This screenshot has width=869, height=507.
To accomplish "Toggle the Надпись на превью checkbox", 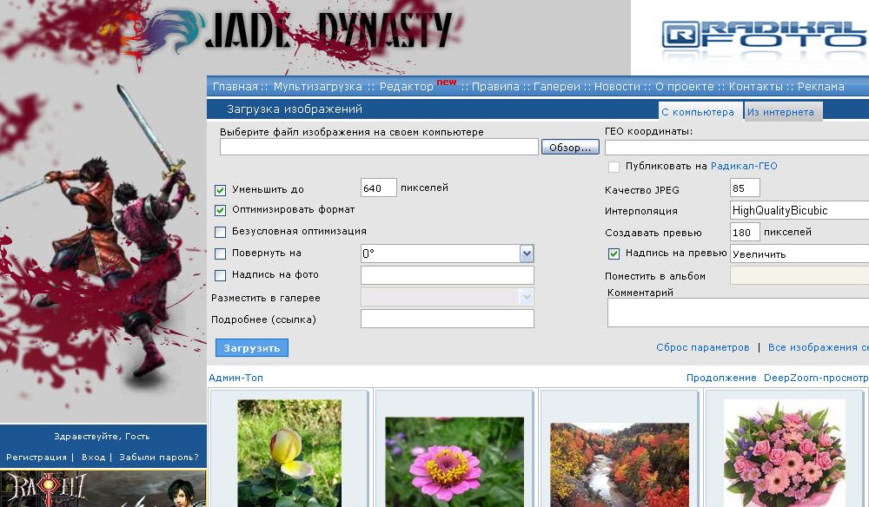I will point(614,254).
